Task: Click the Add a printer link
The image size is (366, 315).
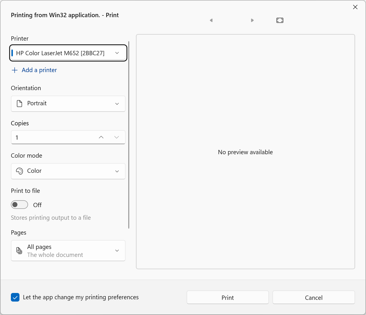Action: coord(39,70)
